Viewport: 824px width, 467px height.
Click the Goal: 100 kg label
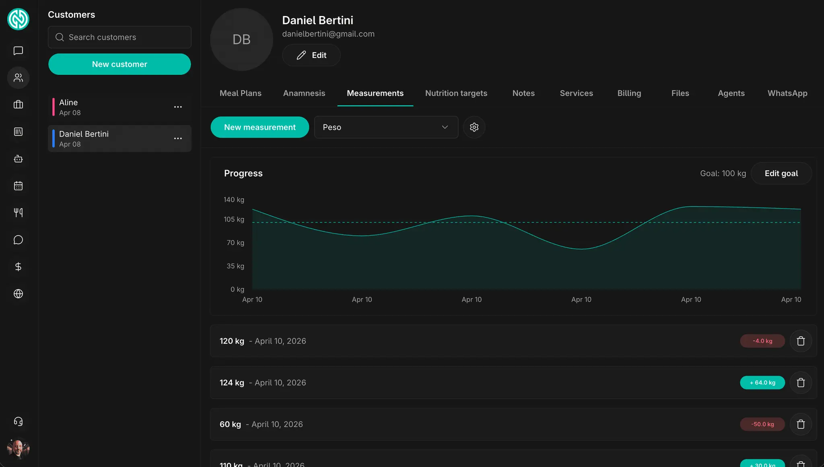click(723, 173)
